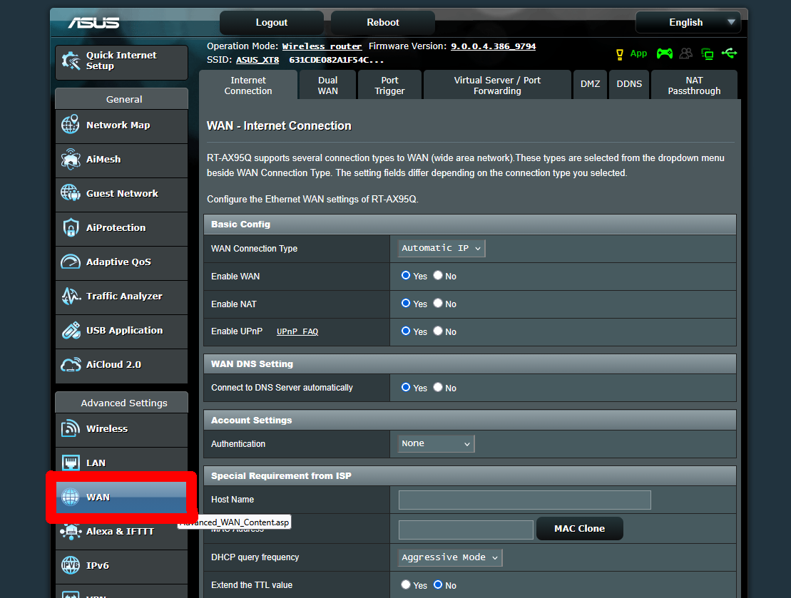Select Yes for Extend the TTL value
This screenshot has width=791, height=598.
(x=406, y=584)
